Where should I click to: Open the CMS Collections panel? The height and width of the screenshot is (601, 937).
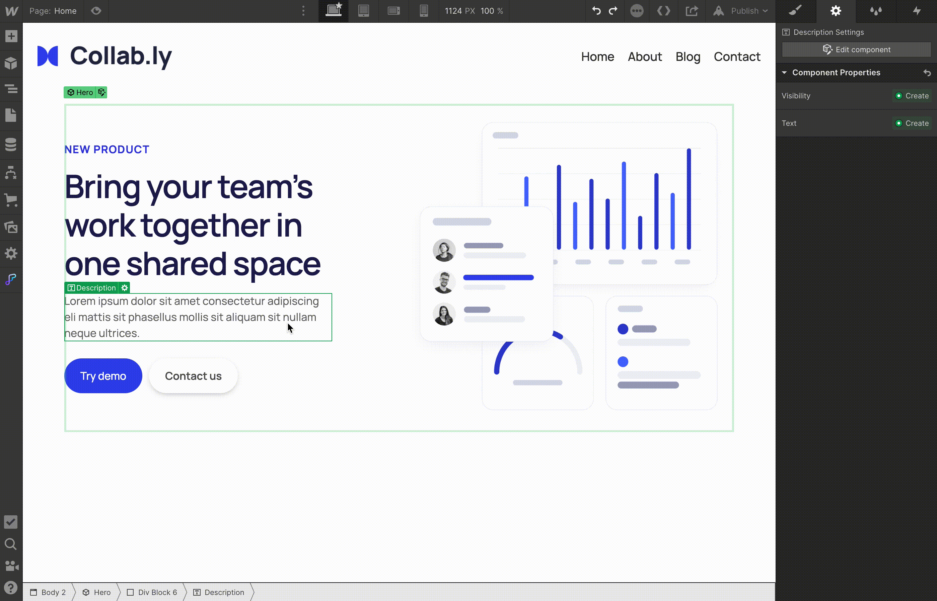[x=11, y=145]
